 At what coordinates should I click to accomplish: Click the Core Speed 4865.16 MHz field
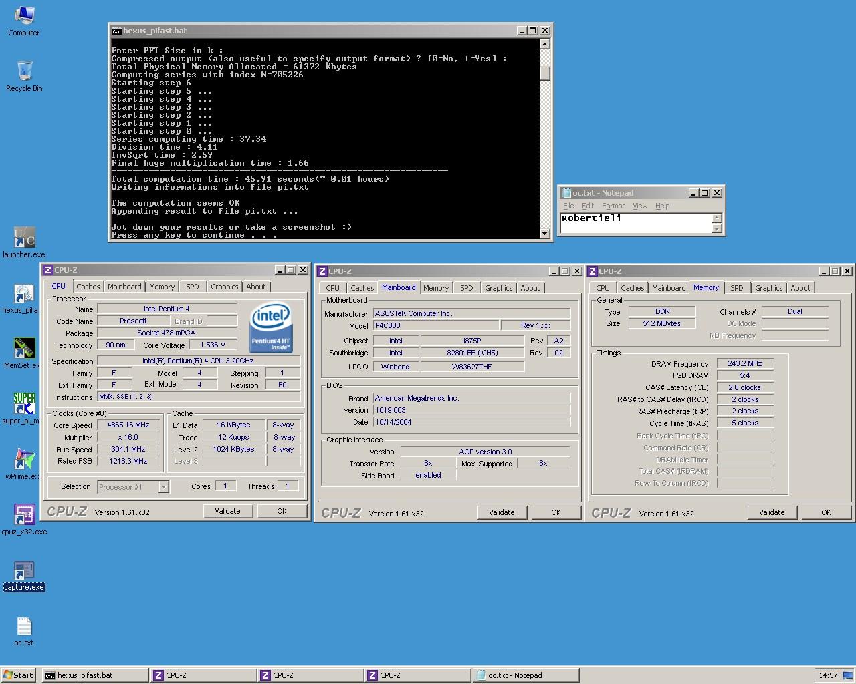click(x=128, y=425)
